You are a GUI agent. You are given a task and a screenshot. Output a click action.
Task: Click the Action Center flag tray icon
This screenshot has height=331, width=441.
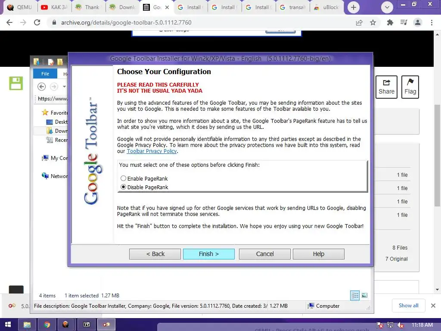(x=380, y=325)
